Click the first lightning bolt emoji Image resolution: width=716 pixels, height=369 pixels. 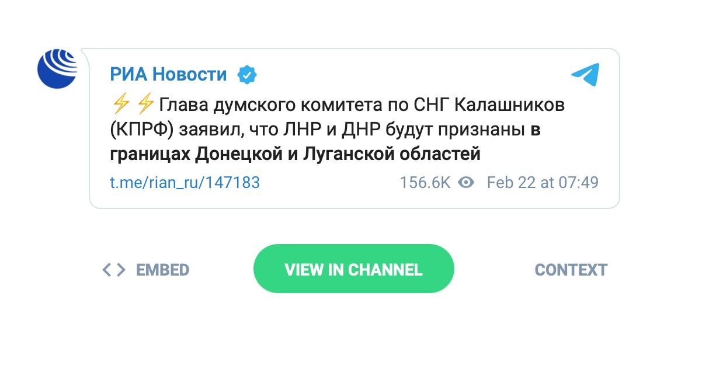point(120,105)
